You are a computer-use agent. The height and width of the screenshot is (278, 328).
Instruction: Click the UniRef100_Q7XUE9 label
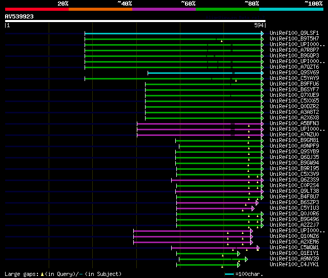294,95
